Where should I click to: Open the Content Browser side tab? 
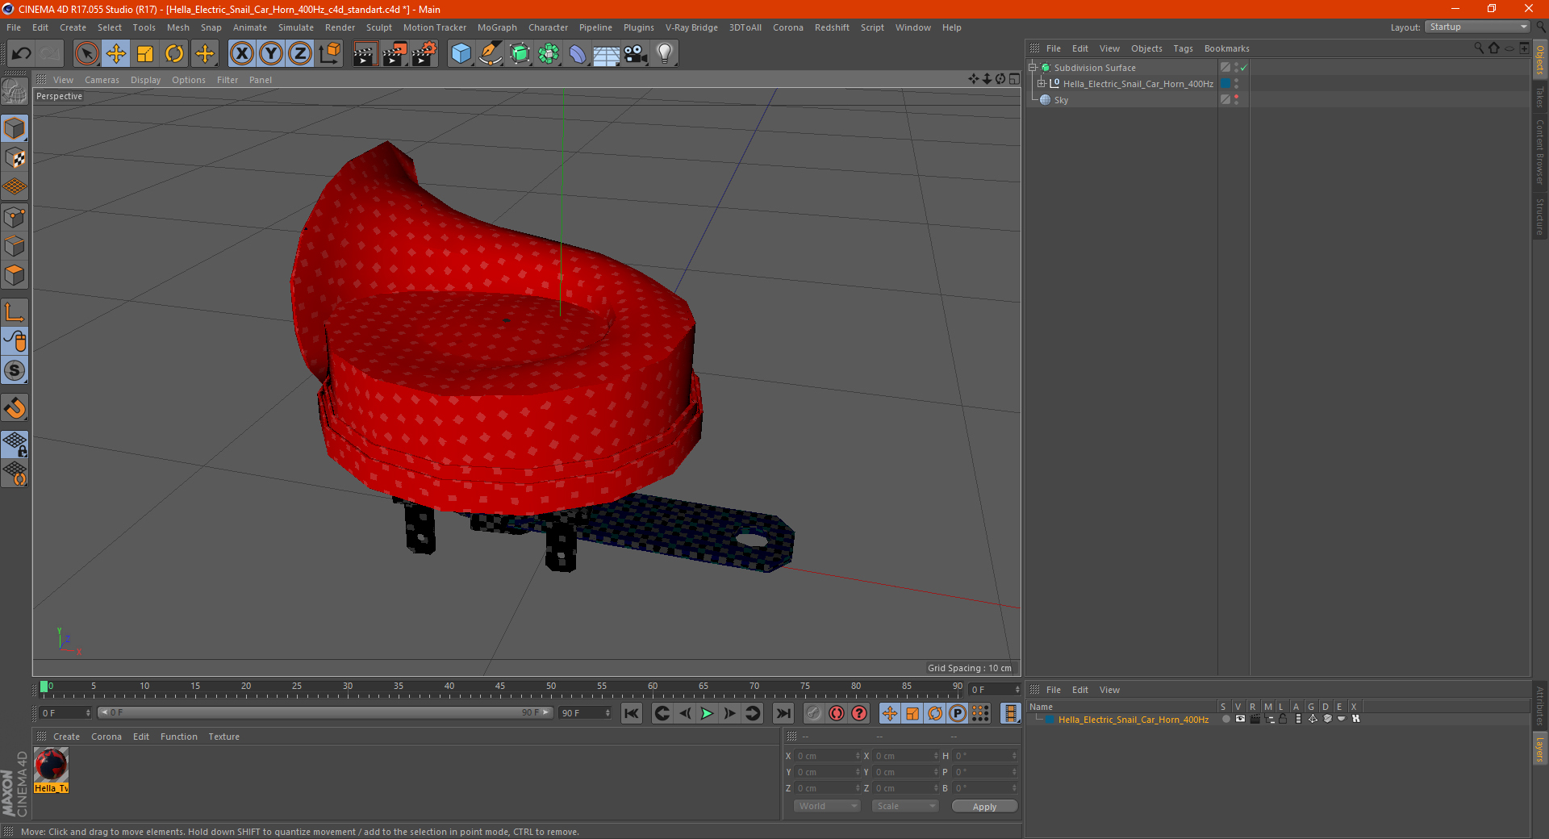click(1540, 152)
